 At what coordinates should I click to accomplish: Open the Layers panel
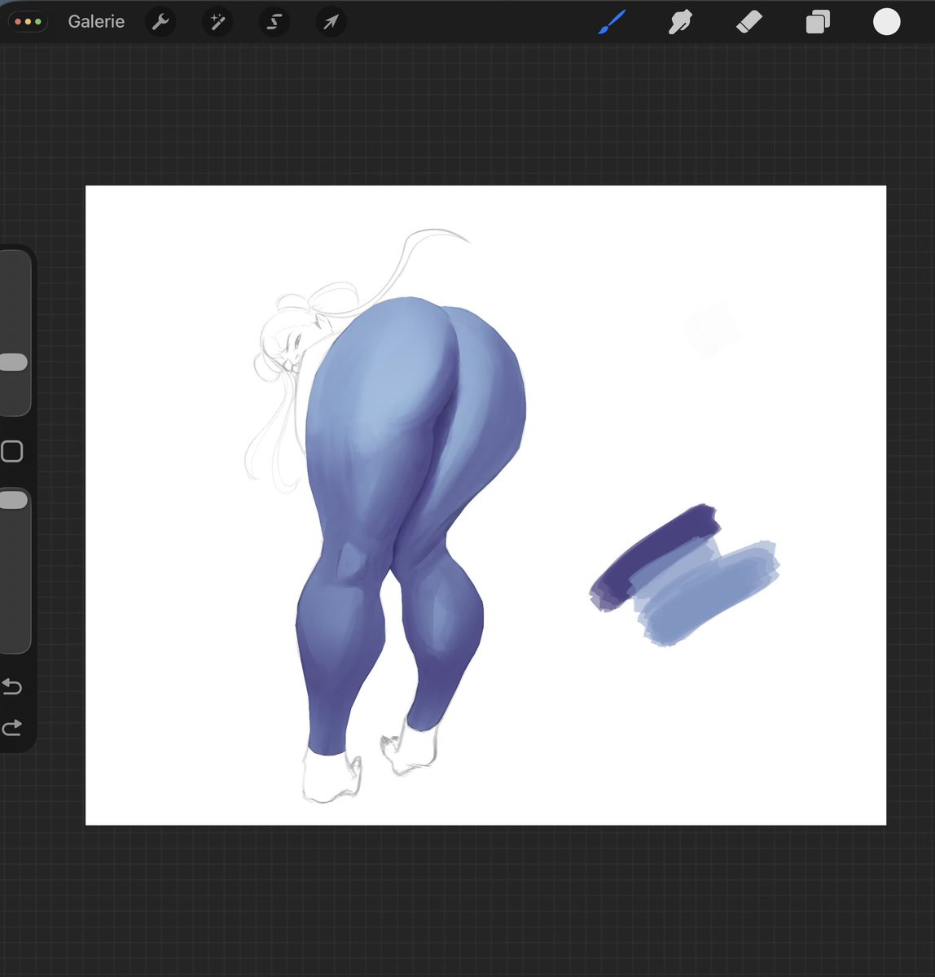818,22
